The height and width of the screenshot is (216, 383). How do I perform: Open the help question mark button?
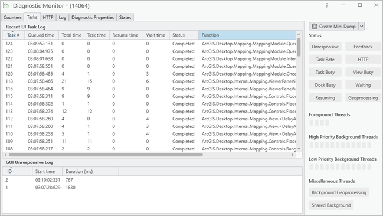coord(327,5)
